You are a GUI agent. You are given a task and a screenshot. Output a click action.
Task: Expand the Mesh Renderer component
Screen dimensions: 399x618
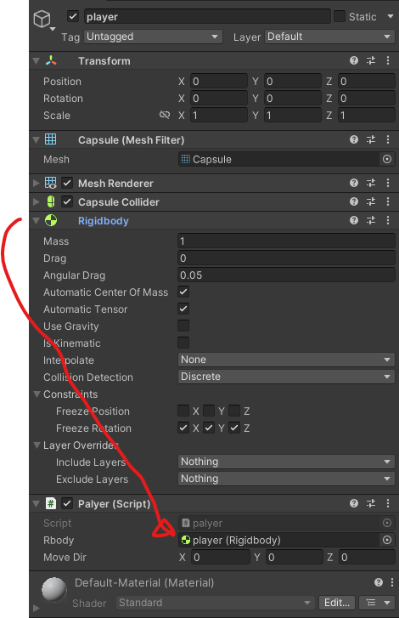[37, 183]
